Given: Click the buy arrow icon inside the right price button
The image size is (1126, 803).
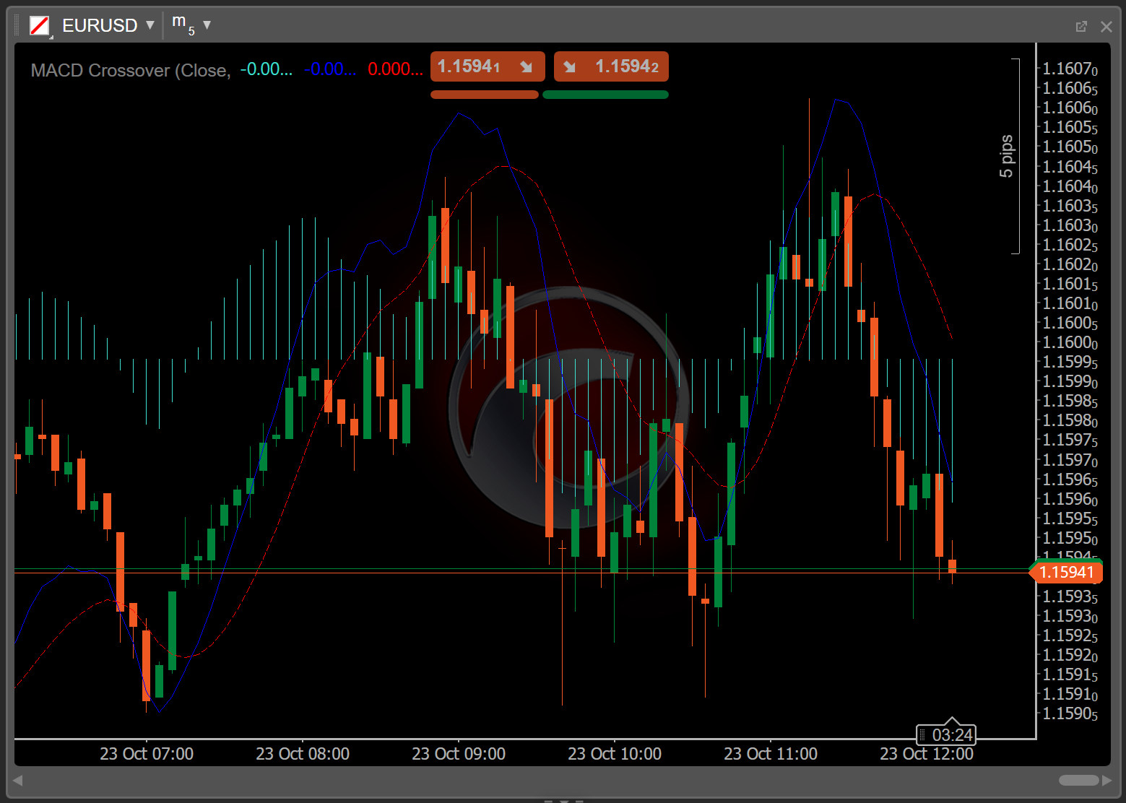Looking at the screenshot, I should (x=571, y=66).
